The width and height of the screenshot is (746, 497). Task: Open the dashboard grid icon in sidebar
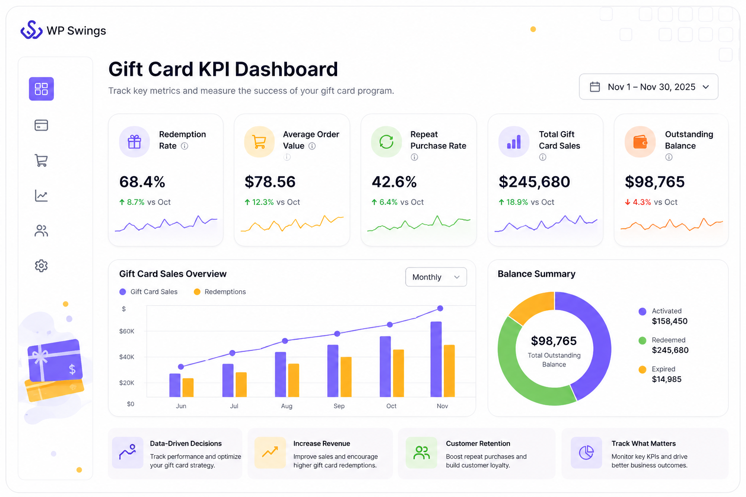41,89
